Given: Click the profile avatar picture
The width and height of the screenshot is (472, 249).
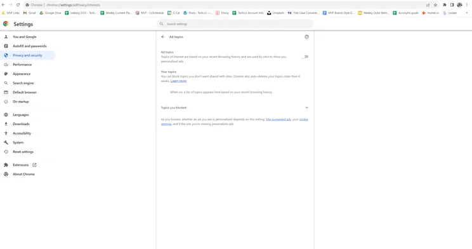Looking at the screenshot, I should pos(459,5).
